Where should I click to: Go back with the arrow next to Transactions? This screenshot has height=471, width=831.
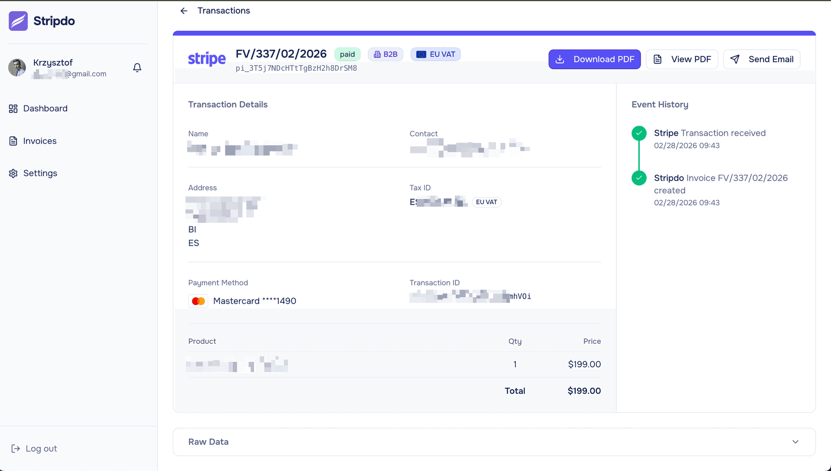pos(184,11)
